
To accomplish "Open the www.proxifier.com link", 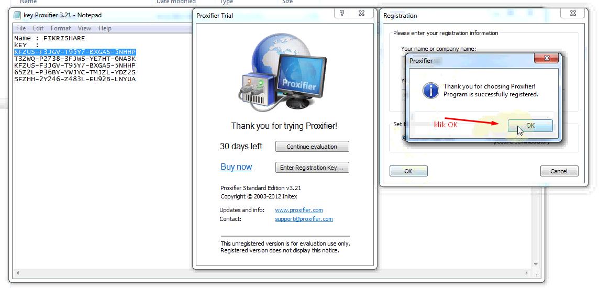I will tap(299, 210).
